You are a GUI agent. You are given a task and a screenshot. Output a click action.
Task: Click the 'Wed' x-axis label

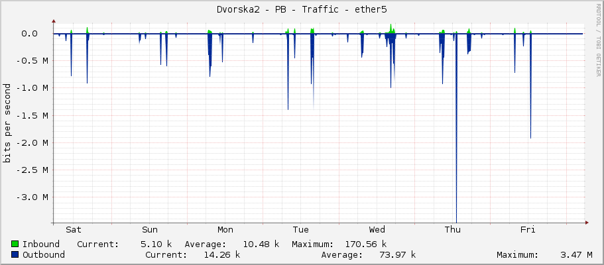click(x=377, y=230)
